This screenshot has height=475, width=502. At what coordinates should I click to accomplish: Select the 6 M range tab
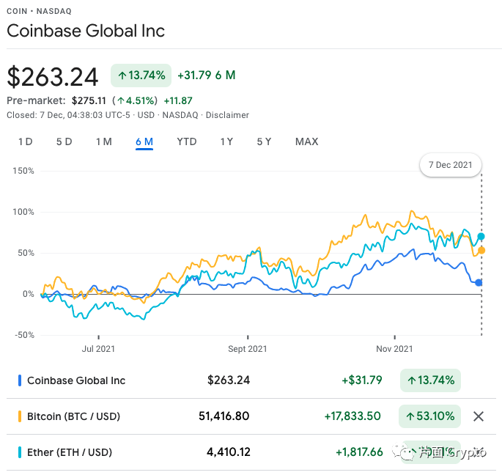point(144,141)
